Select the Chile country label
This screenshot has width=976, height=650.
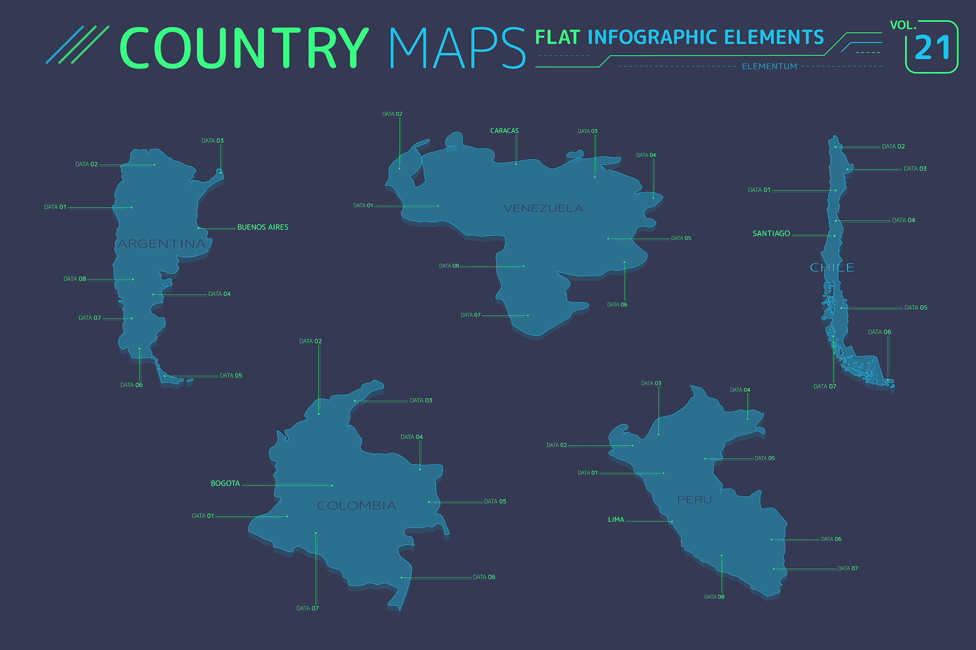[x=832, y=268]
